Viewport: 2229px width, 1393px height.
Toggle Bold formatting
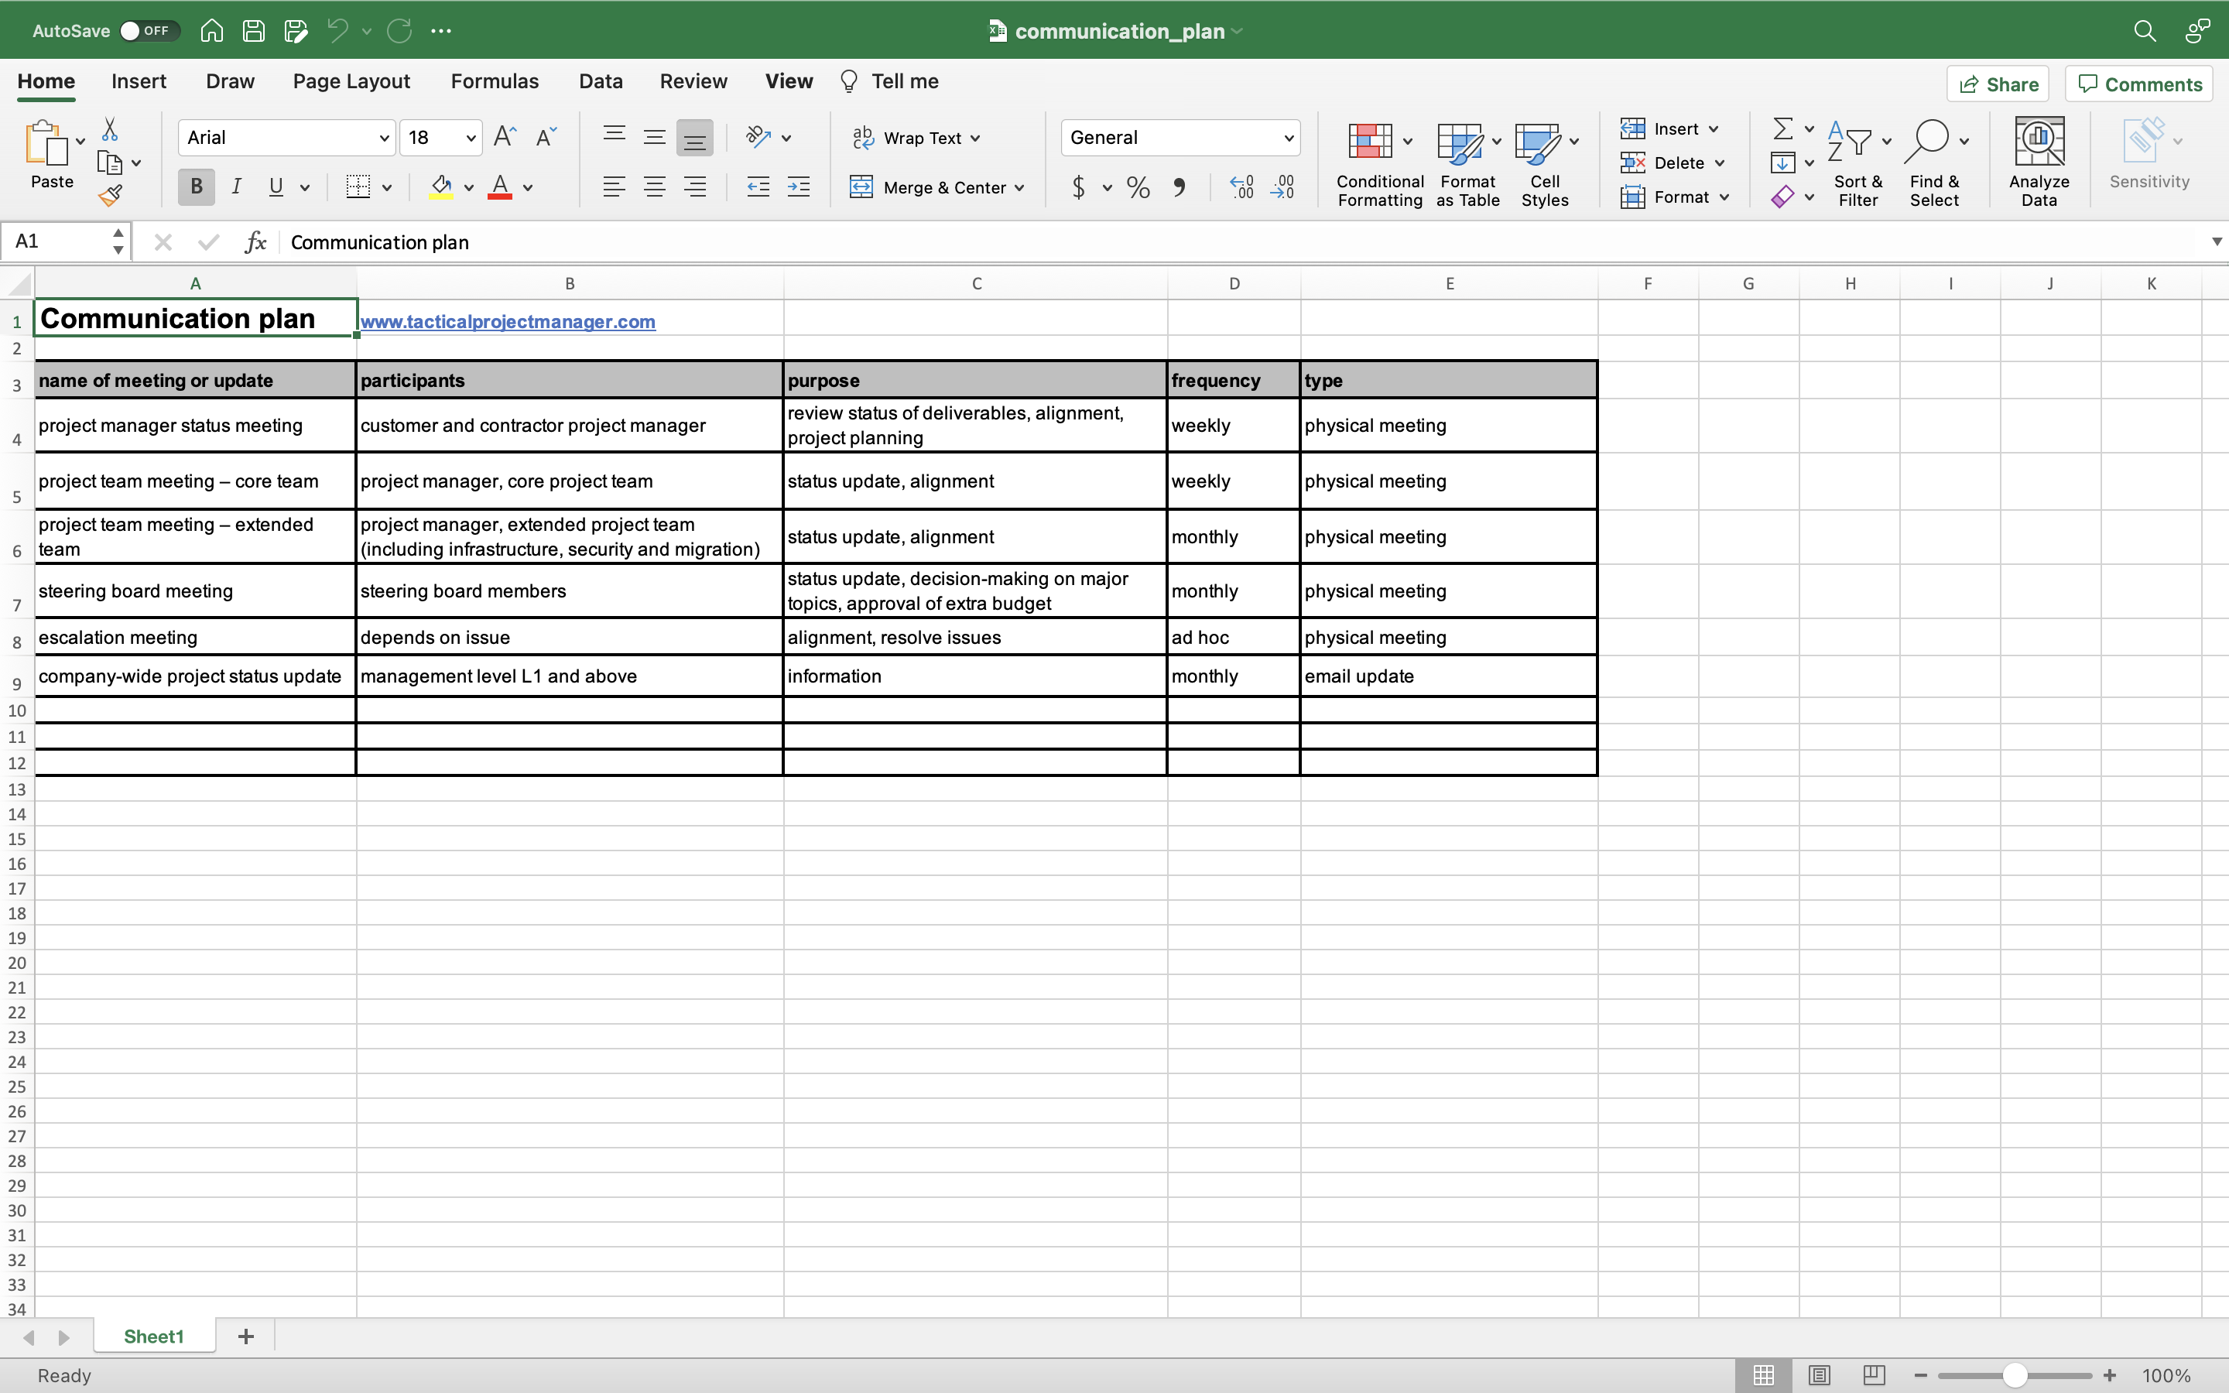[x=196, y=187]
